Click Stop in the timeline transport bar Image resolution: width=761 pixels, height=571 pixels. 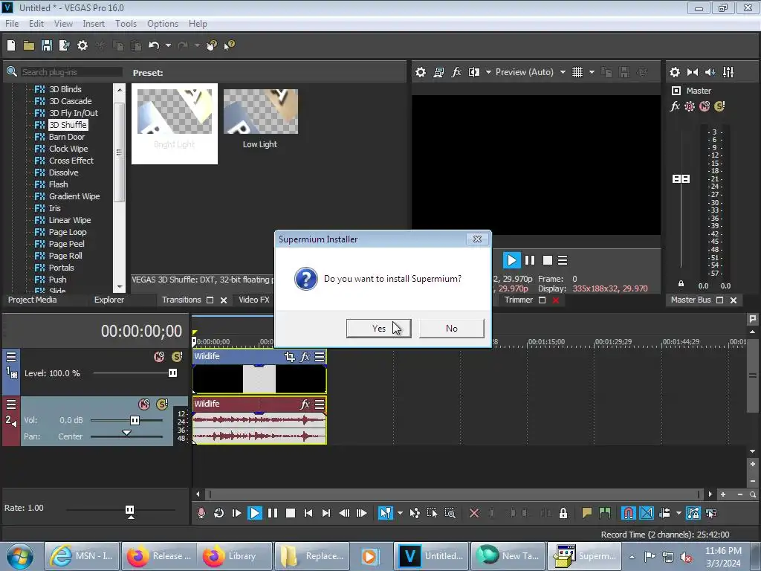[x=291, y=513]
